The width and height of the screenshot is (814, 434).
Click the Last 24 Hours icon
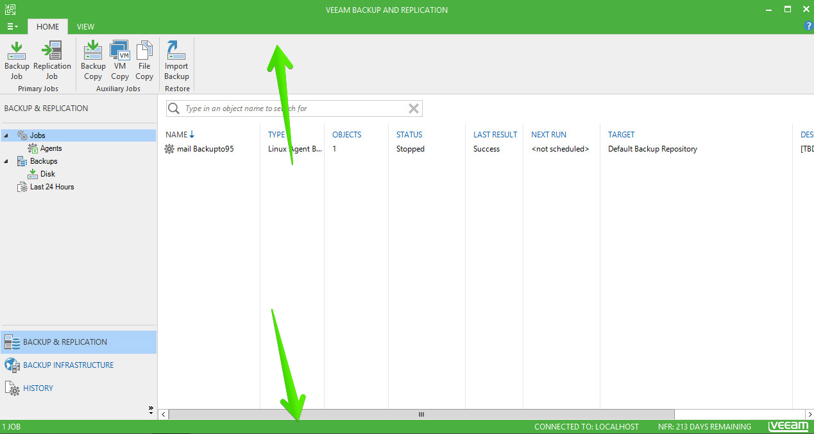[22, 187]
